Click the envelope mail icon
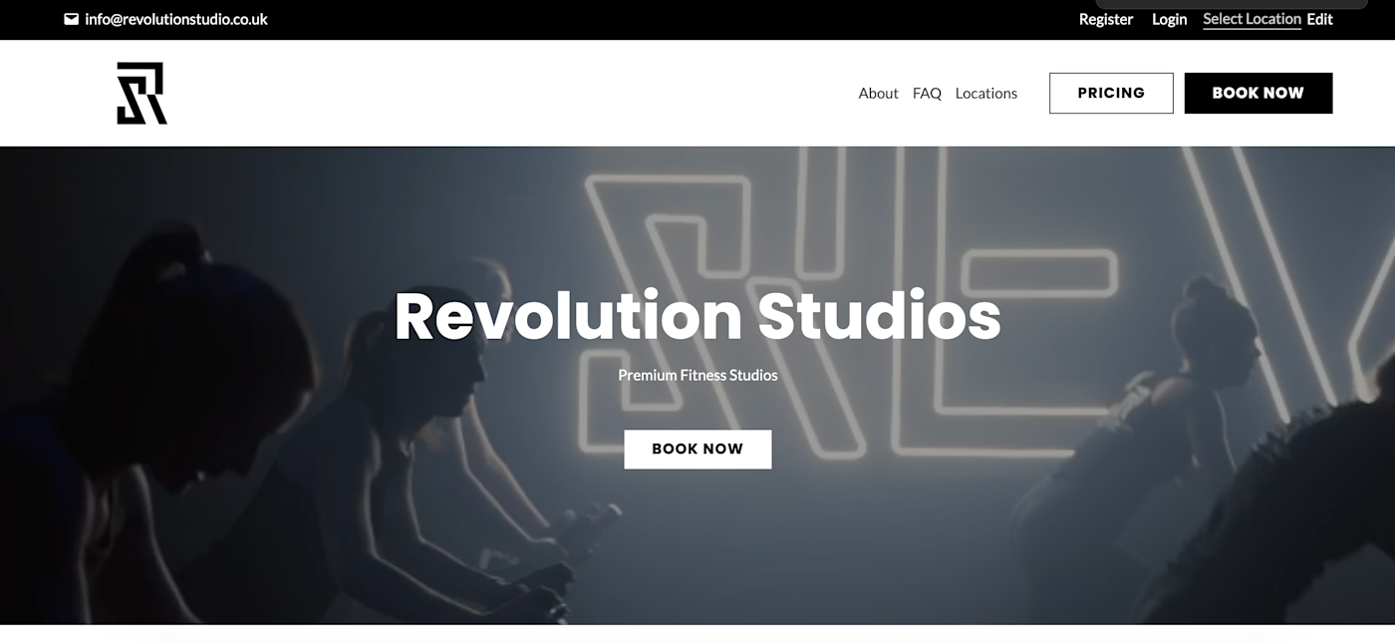 [x=71, y=19]
